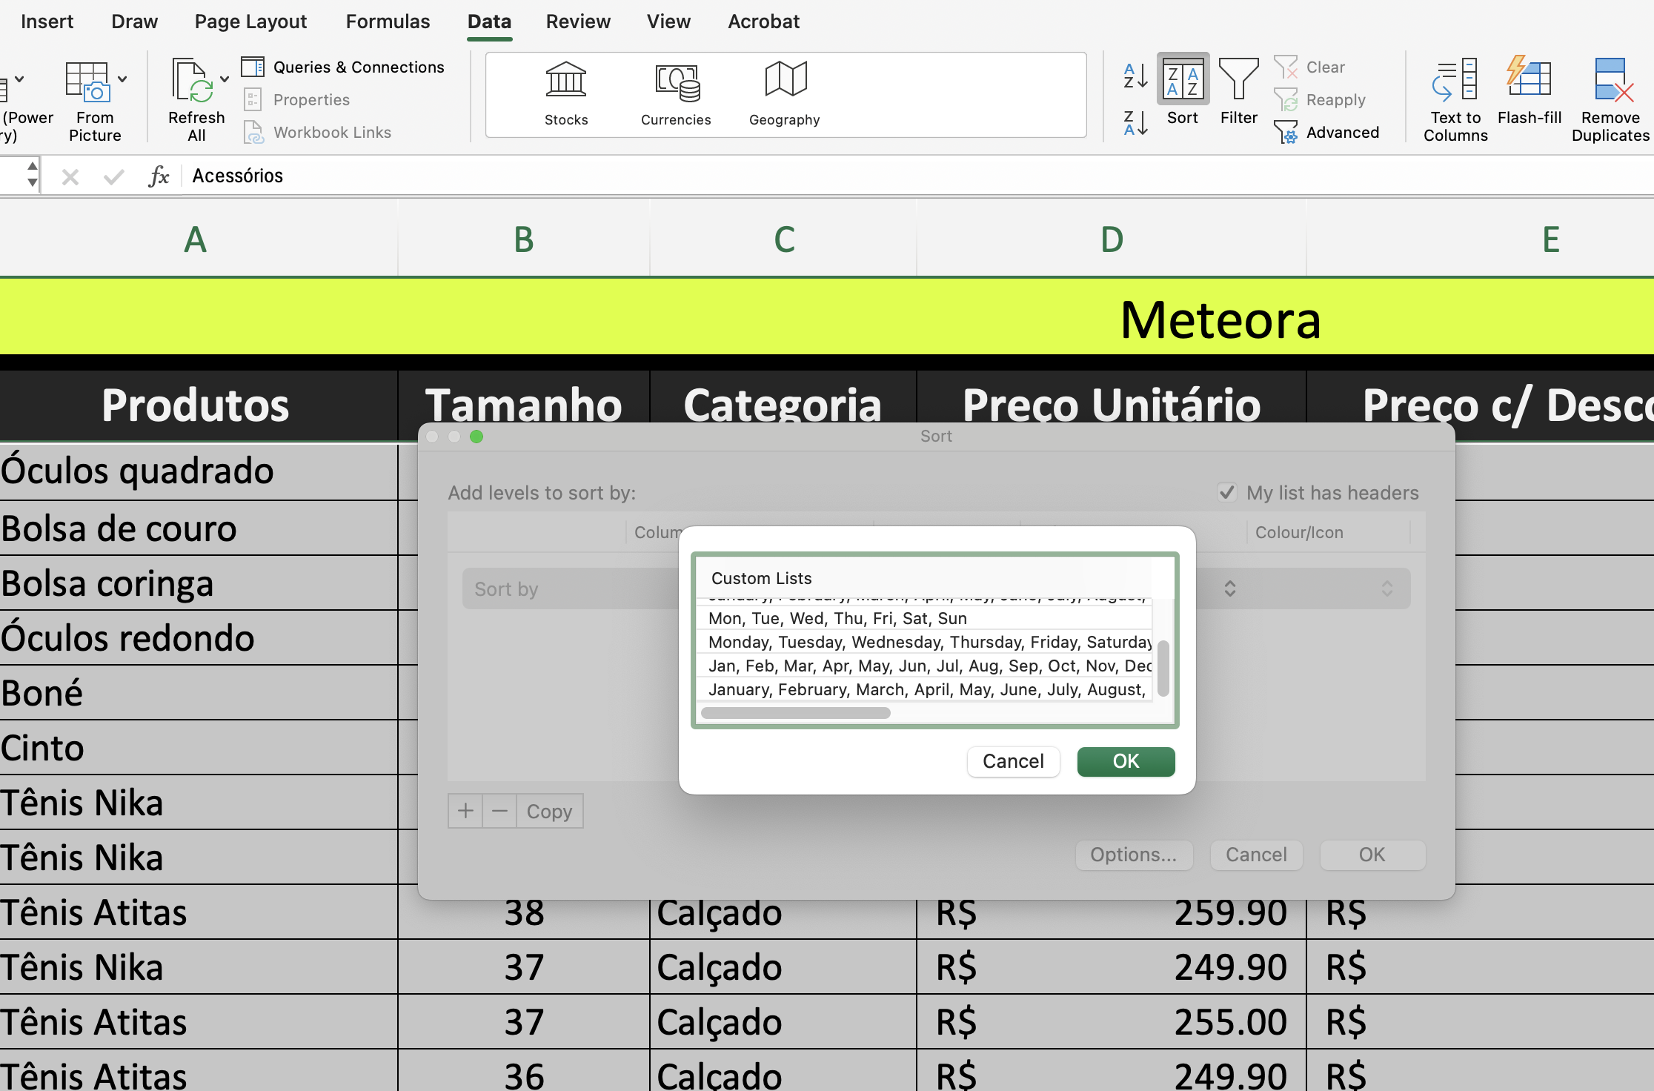Select the Stocks data type icon
Image resolution: width=1654 pixels, height=1091 pixels.
click(x=566, y=79)
